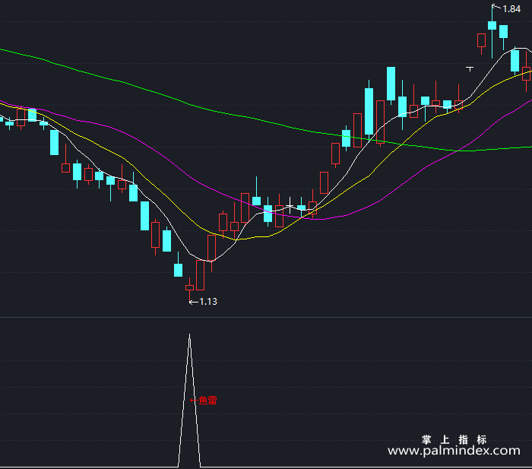532x469 pixels.
Task: Click the 1.84 high price label
Action: pyautogui.click(x=511, y=9)
